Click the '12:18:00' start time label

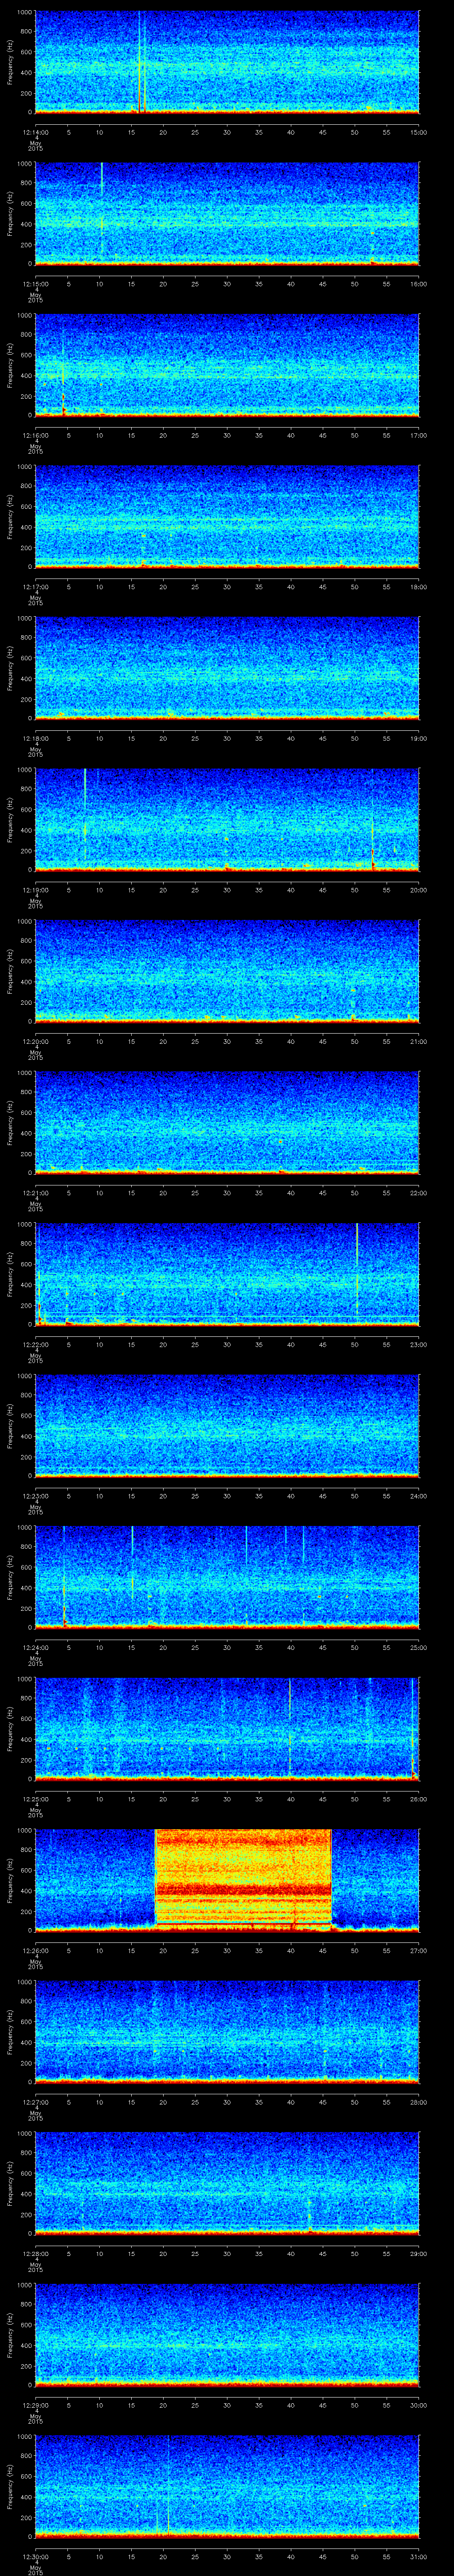pyautogui.click(x=35, y=737)
